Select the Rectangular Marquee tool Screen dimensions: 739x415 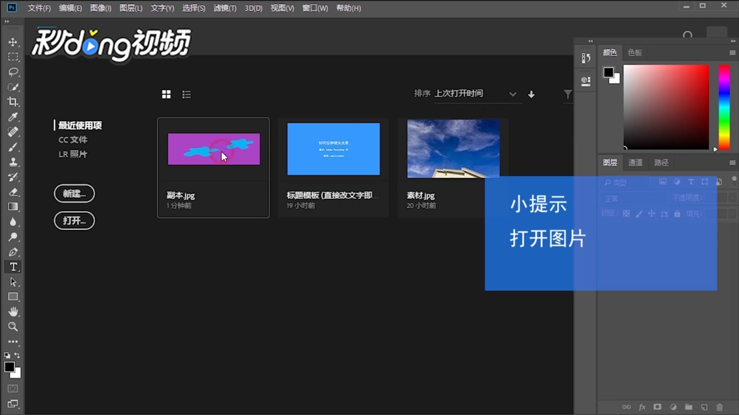(x=13, y=57)
